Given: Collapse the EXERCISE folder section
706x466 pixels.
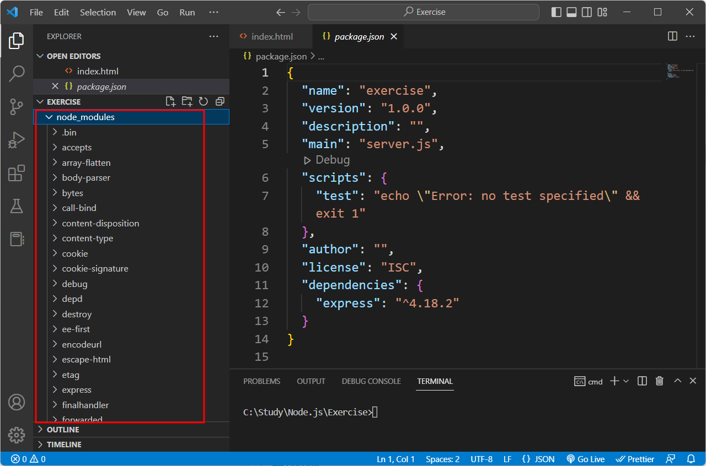Looking at the screenshot, I should [x=131, y=102].
